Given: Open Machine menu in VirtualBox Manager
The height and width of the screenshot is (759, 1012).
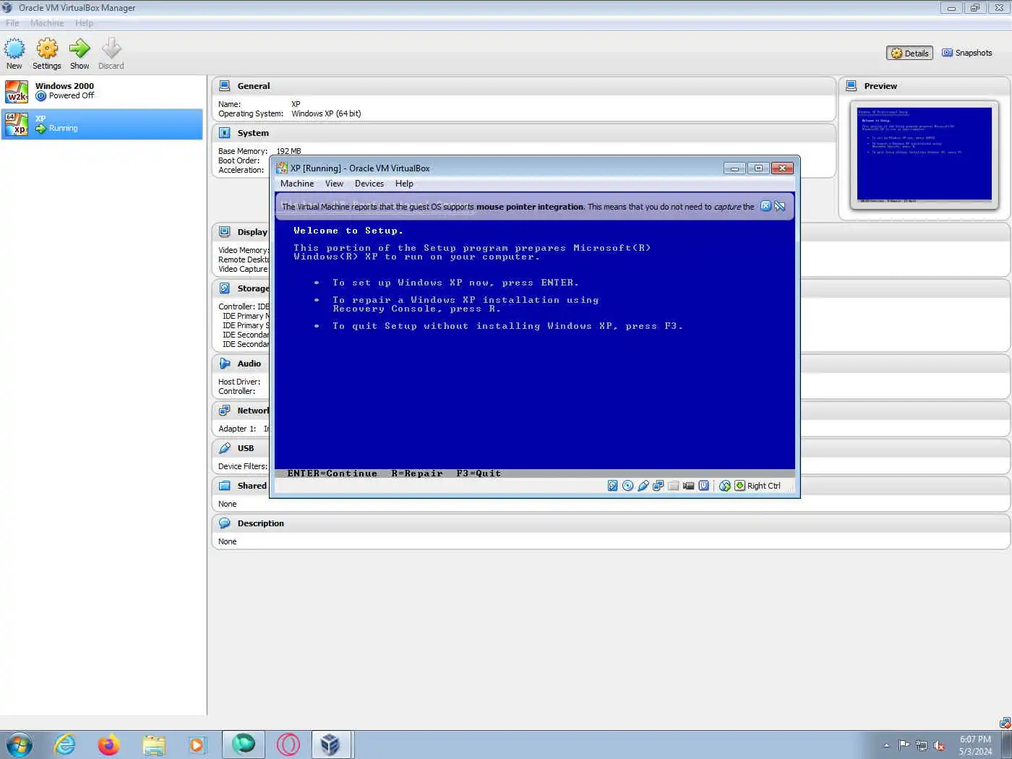Looking at the screenshot, I should (47, 23).
